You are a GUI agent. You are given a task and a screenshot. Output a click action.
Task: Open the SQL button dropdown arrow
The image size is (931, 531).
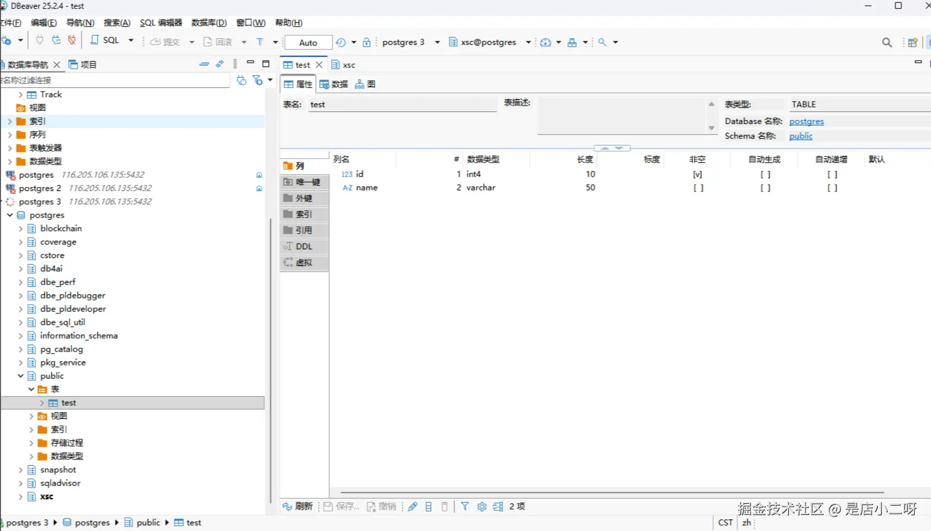click(x=131, y=41)
